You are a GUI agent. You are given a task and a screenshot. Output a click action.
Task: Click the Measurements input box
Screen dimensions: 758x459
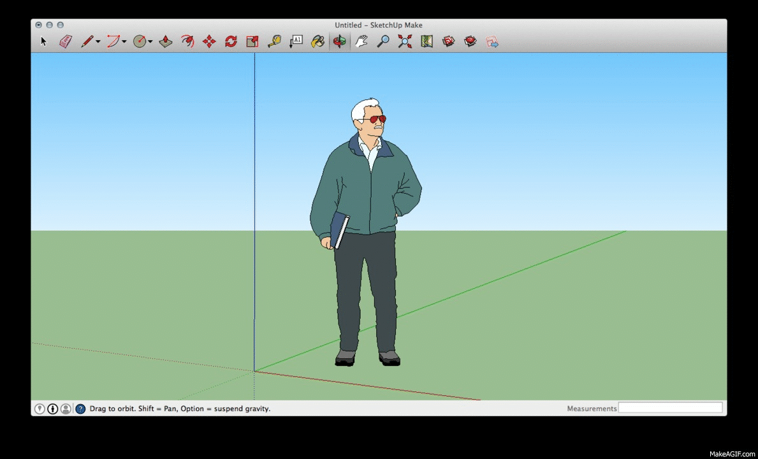[670, 408]
